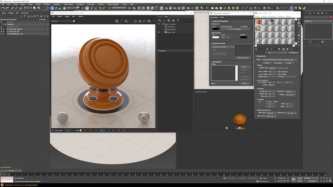Select the orange material sample slot

tap(258, 21)
